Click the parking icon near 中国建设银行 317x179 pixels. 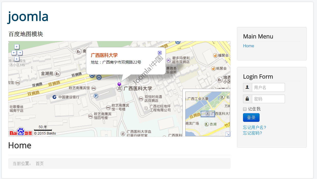pyautogui.click(x=96, y=96)
